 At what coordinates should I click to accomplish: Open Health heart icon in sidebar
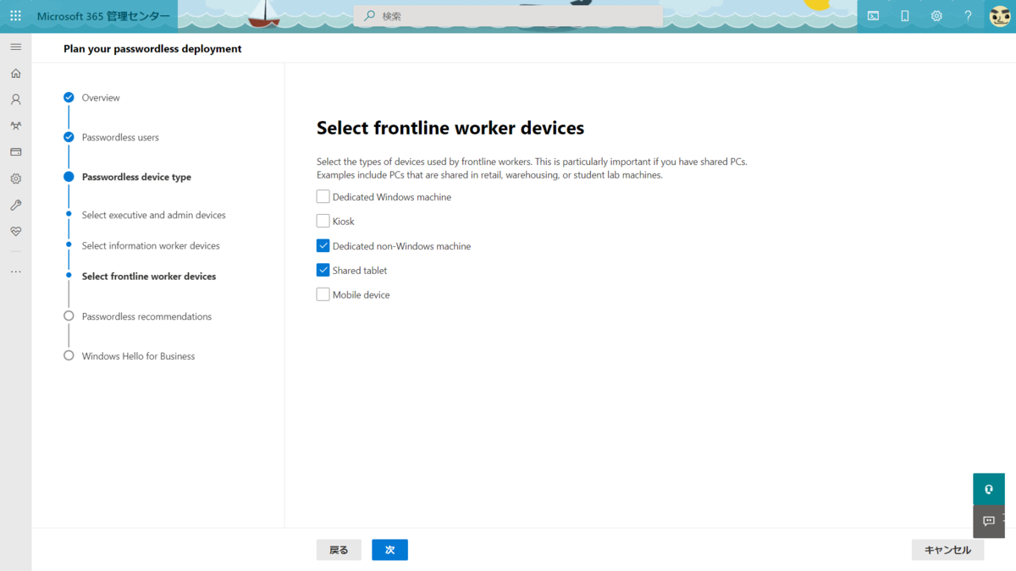[x=15, y=231]
